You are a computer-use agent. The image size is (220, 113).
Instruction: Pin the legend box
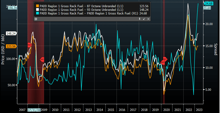click(140, 19)
